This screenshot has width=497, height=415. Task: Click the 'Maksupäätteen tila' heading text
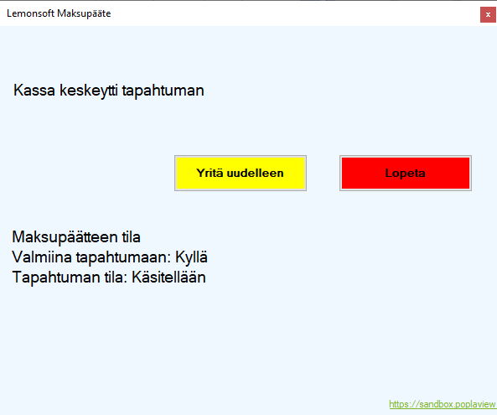tap(76, 236)
